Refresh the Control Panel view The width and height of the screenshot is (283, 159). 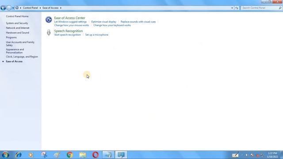[237, 8]
